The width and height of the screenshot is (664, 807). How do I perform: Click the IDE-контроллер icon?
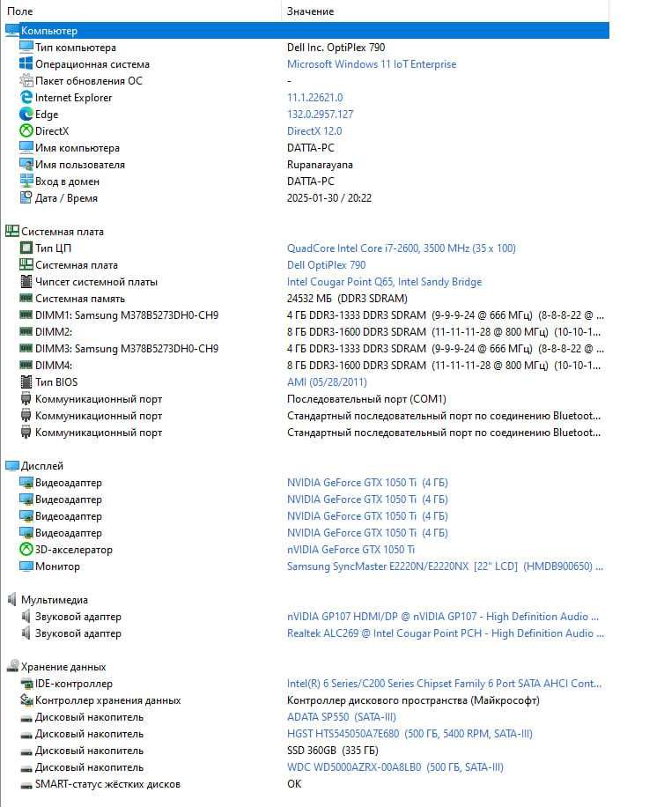click(26, 684)
